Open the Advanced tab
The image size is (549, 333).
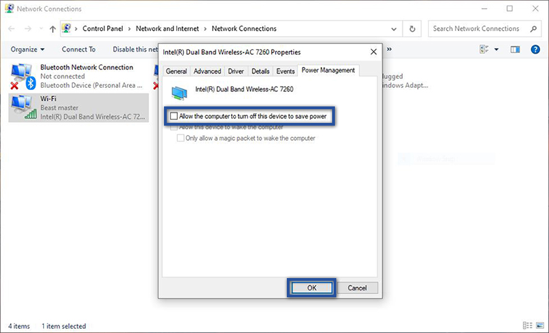point(207,71)
